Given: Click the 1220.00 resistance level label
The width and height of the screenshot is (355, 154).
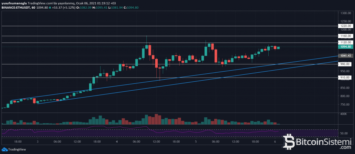Looking at the screenshot, I should click(x=345, y=26).
